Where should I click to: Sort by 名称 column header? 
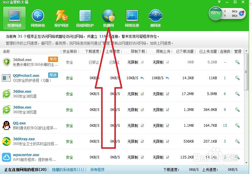[6, 51]
